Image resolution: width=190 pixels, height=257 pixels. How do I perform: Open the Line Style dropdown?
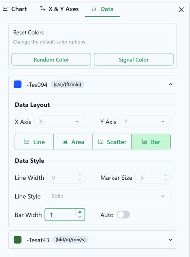pyautogui.click(x=109, y=196)
